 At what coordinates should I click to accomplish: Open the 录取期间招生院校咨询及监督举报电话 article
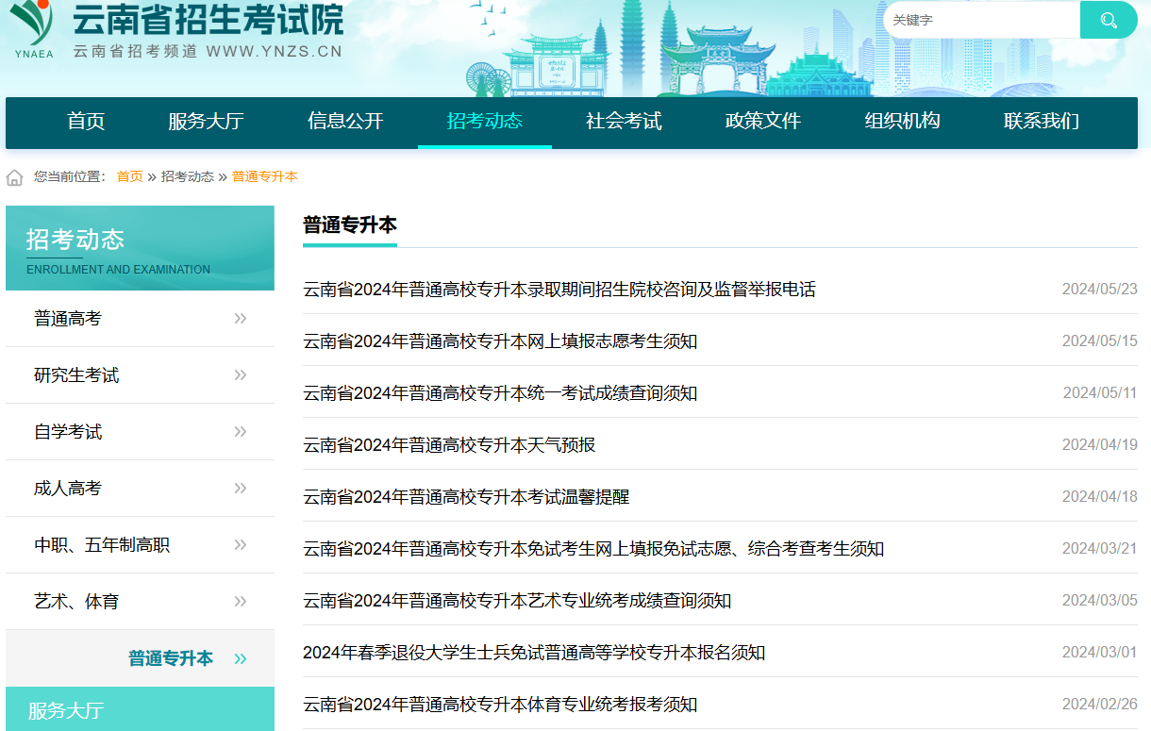(x=559, y=290)
